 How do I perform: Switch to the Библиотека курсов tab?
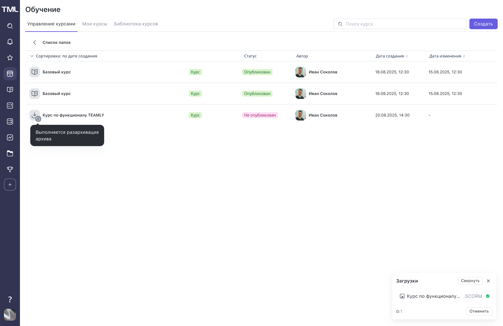(x=136, y=24)
